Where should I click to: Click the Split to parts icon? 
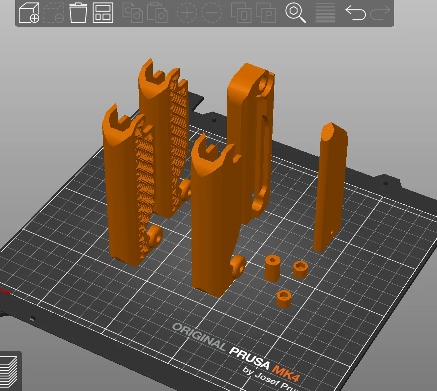pyautogui.click(x=266, y=13)
